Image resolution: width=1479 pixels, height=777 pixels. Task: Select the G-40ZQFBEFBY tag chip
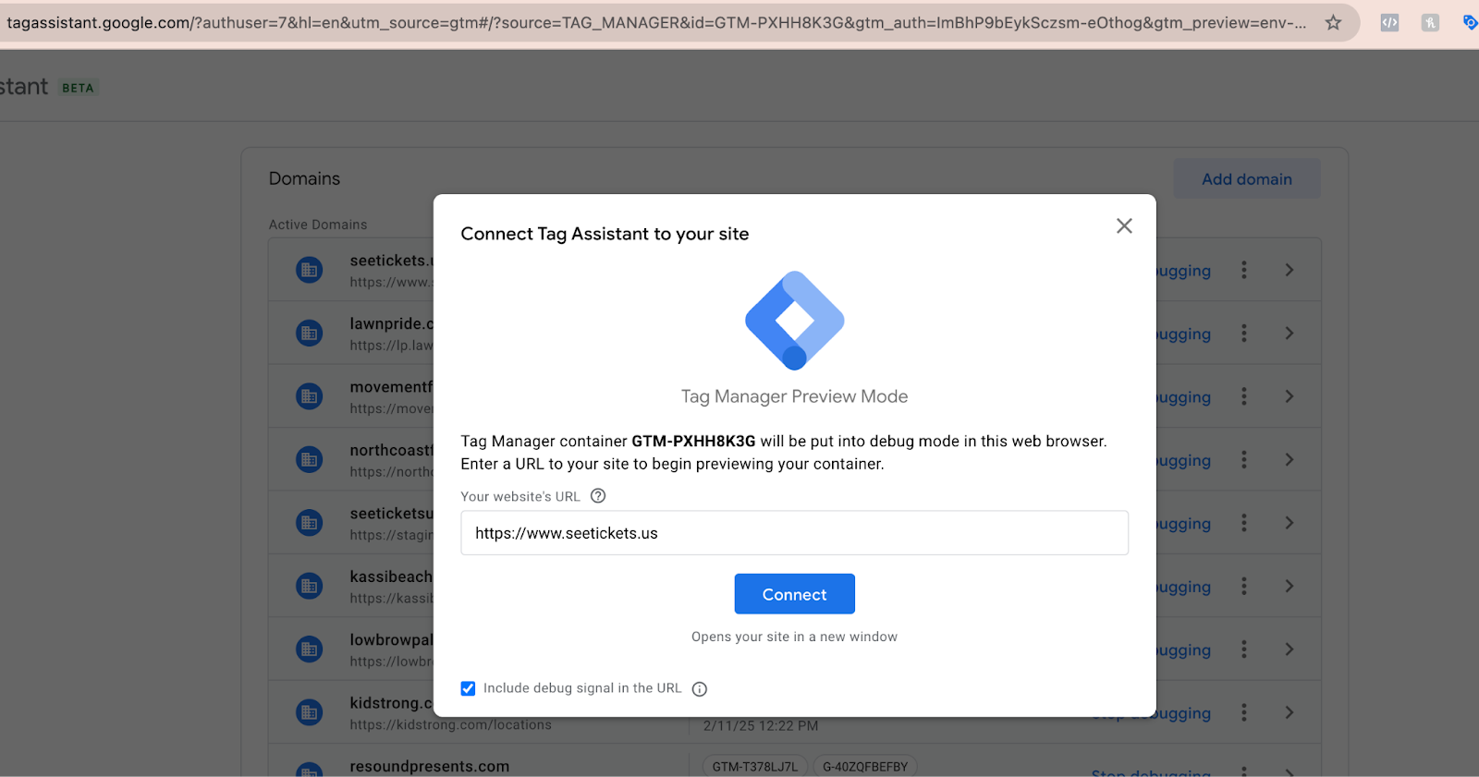coord(865,767)
